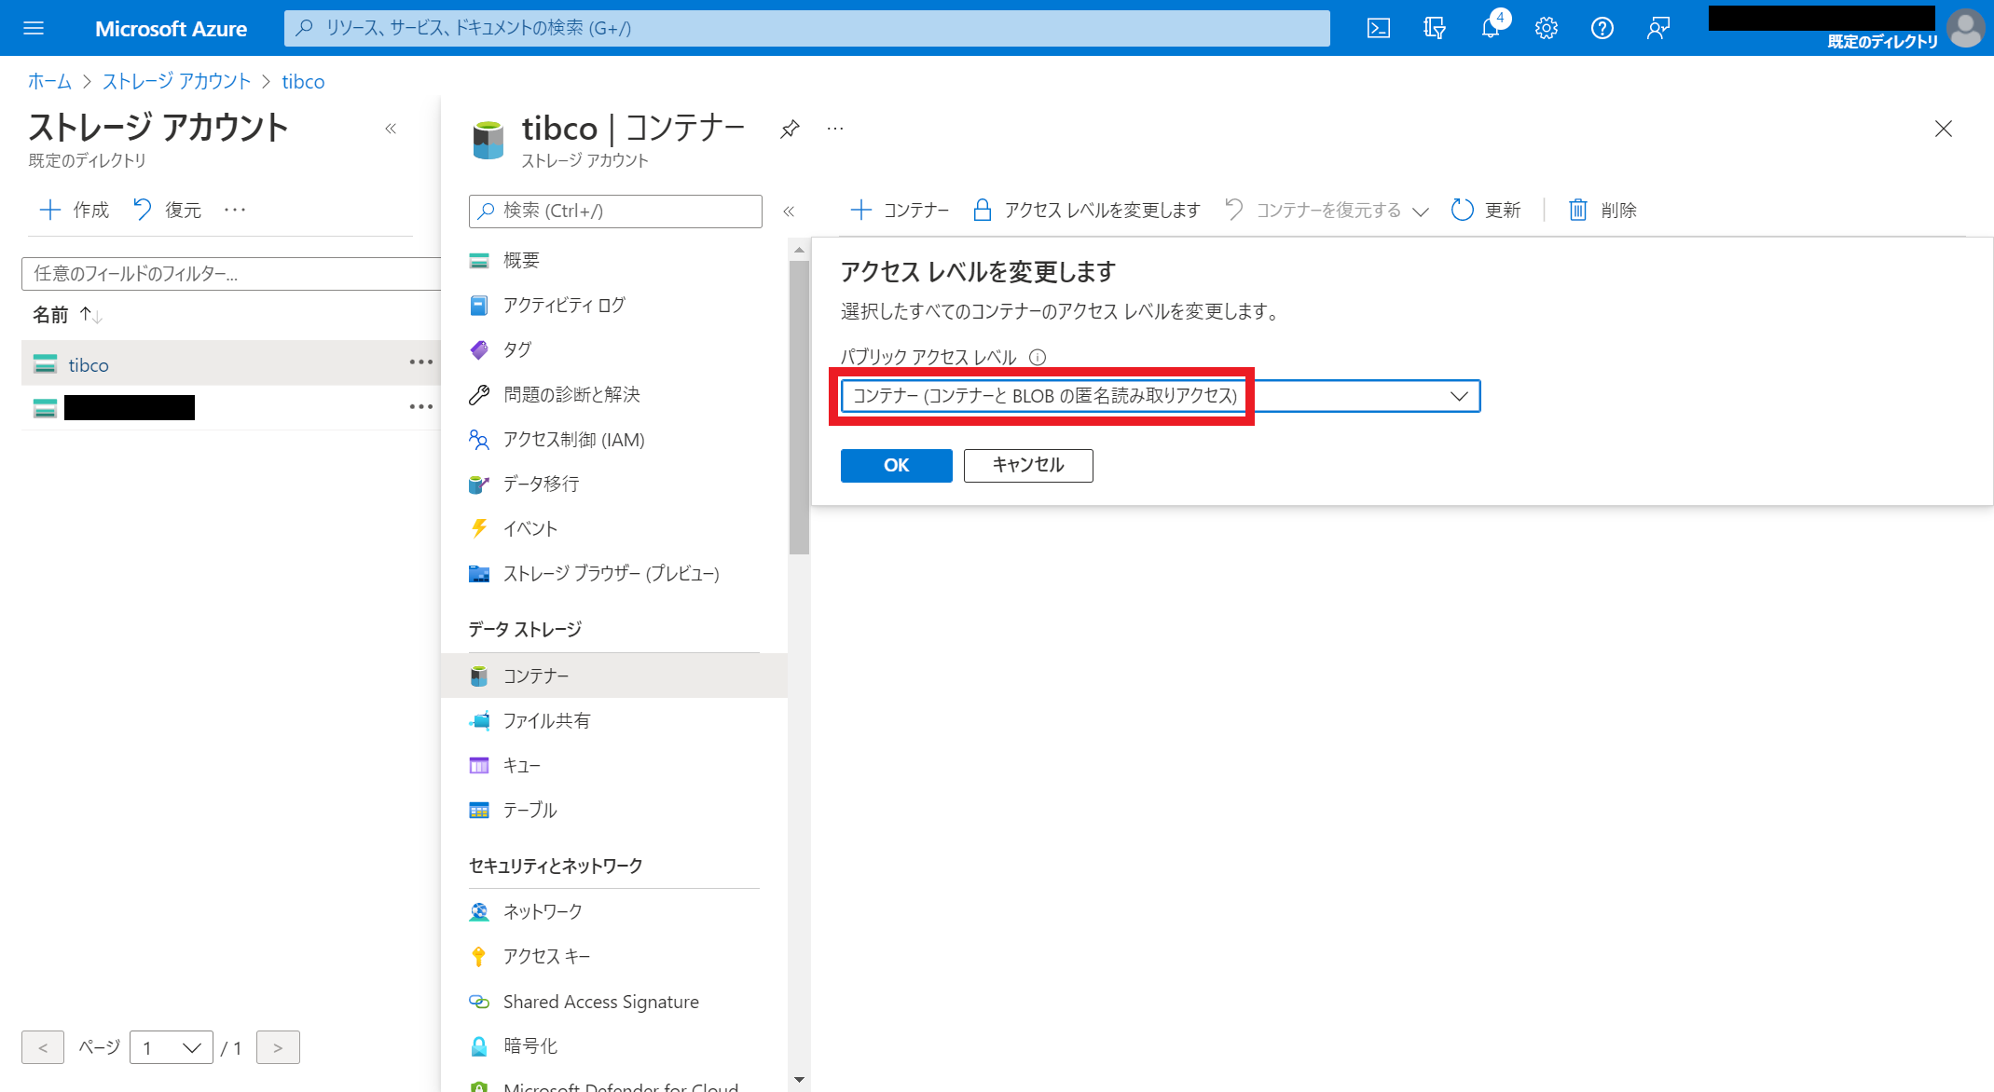Screen dimensions: 1994x1092
Task: Go to next page of accounts
Action: [278, 1047]
